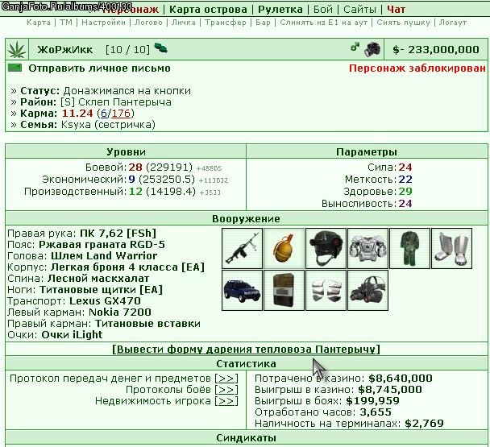Open the >> link for Протокол передач денег
The image size is (490, 447).
point(226,379)
